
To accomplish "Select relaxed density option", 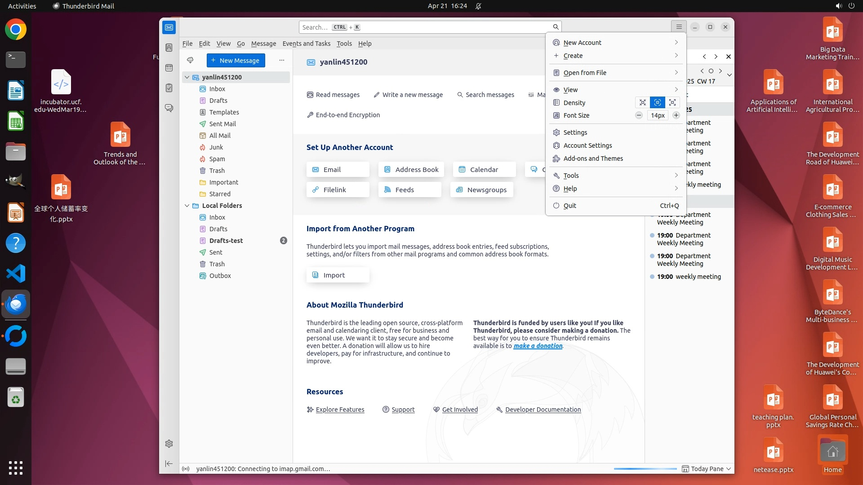I will 672,102.
